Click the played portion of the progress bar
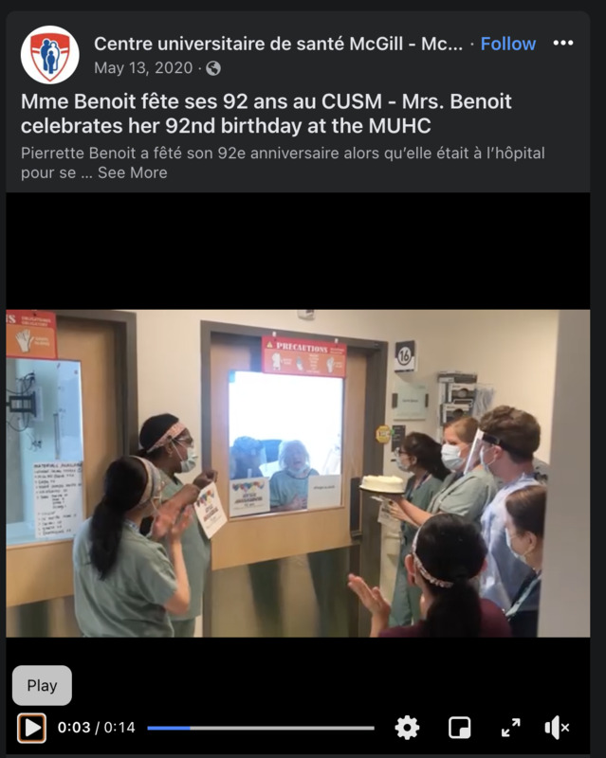 tap(169, 728)
